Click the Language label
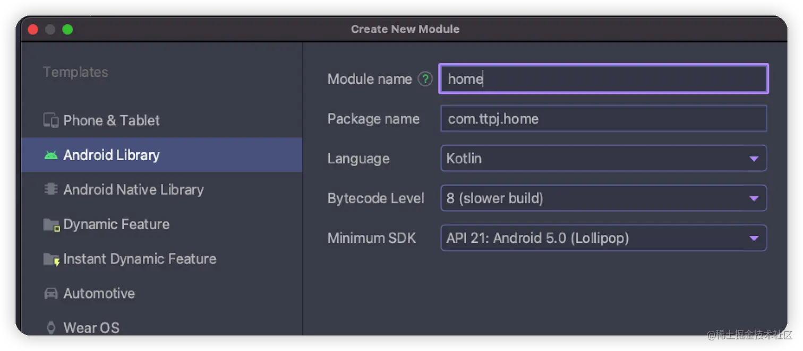Image resolution: width=803 pixels, height=351 pixels. click(x=358, y=159)
